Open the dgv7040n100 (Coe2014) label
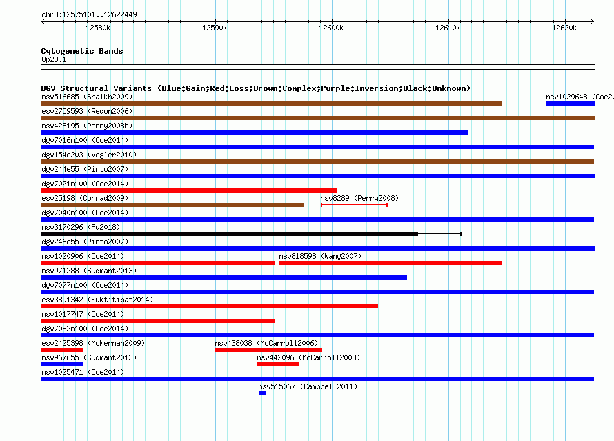The width and height of the screenshot is (614, 441). (x=85, y=213)
